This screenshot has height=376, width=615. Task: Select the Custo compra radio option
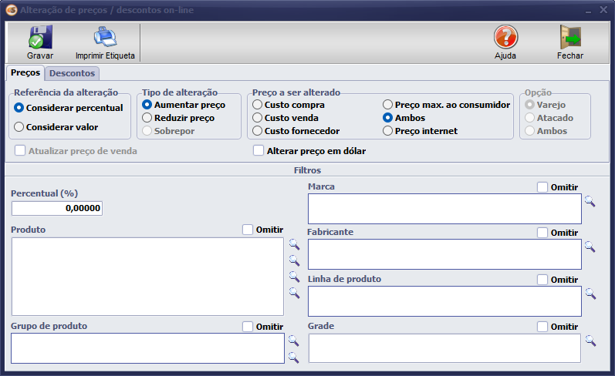[x=258, y=105]
